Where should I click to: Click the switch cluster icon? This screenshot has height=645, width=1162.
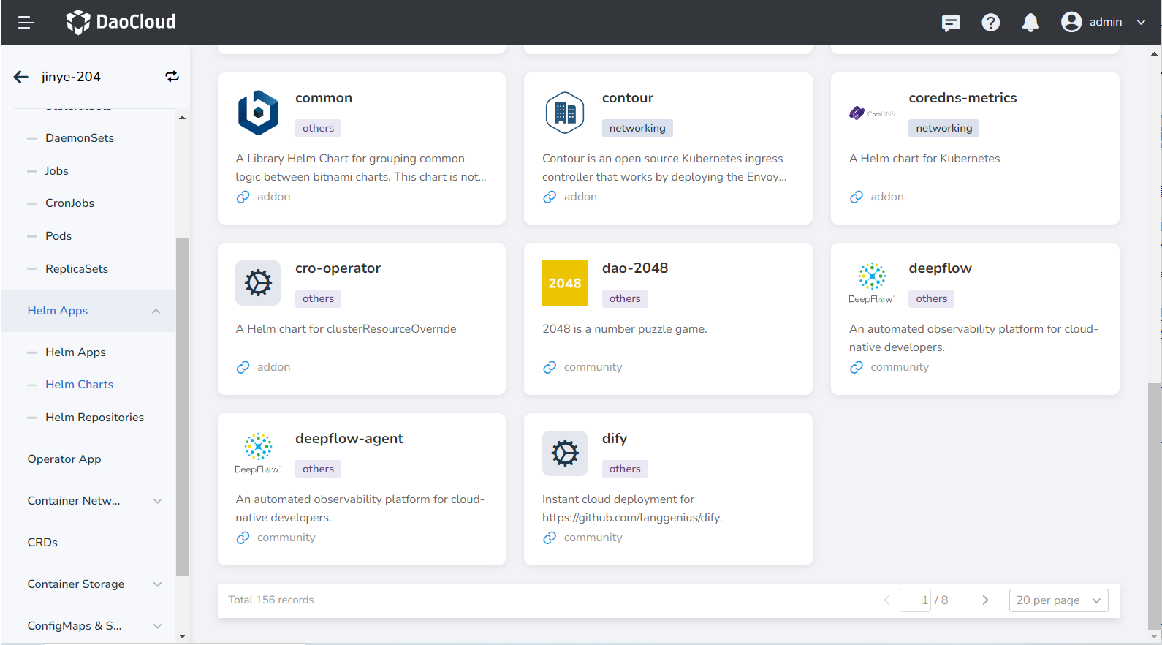[x=172, y=77]
